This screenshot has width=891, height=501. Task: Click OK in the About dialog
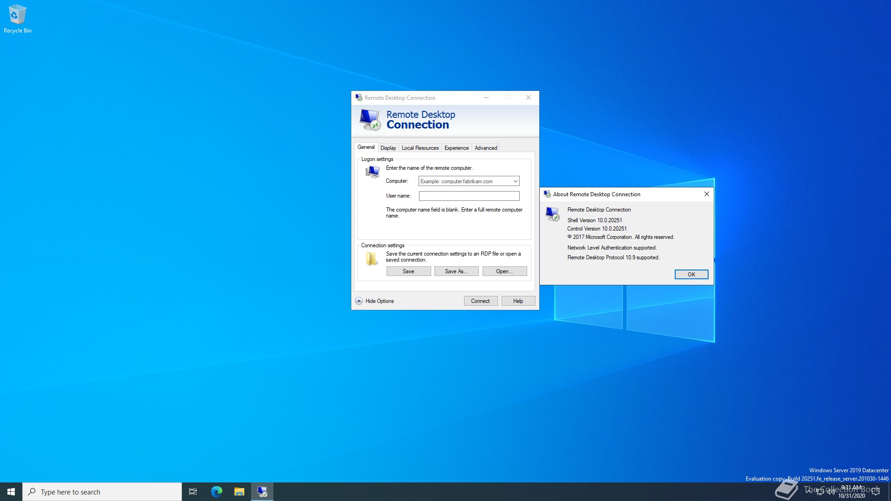click(691, 275)
